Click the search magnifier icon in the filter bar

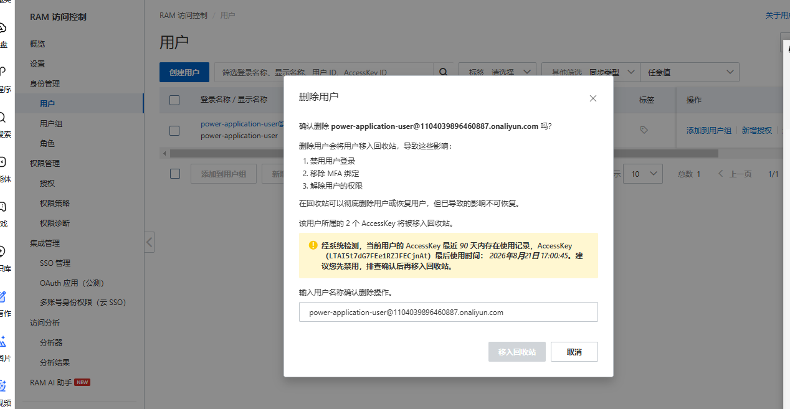click(x=444, y=72)
